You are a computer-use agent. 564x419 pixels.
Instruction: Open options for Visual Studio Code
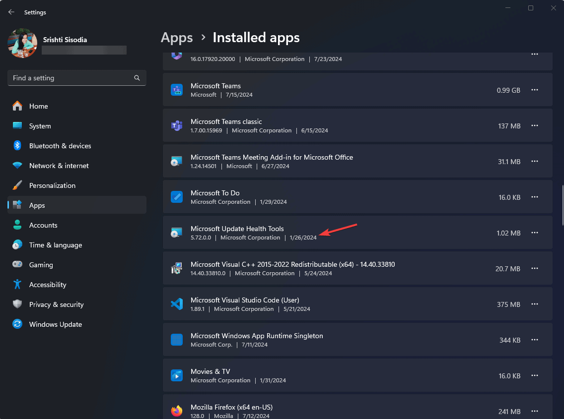535,304
